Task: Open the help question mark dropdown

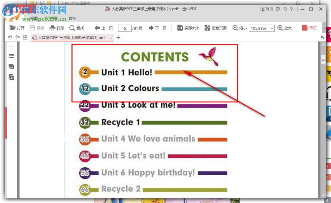Action: click(x=292, y=9)
